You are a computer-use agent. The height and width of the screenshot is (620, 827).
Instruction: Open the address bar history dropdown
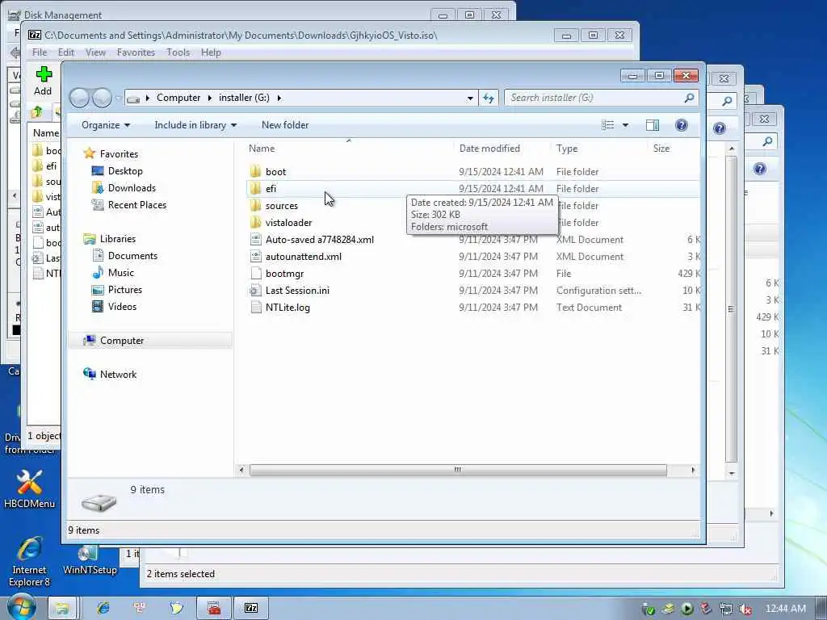pyautogui.click(x=470, y=98)
